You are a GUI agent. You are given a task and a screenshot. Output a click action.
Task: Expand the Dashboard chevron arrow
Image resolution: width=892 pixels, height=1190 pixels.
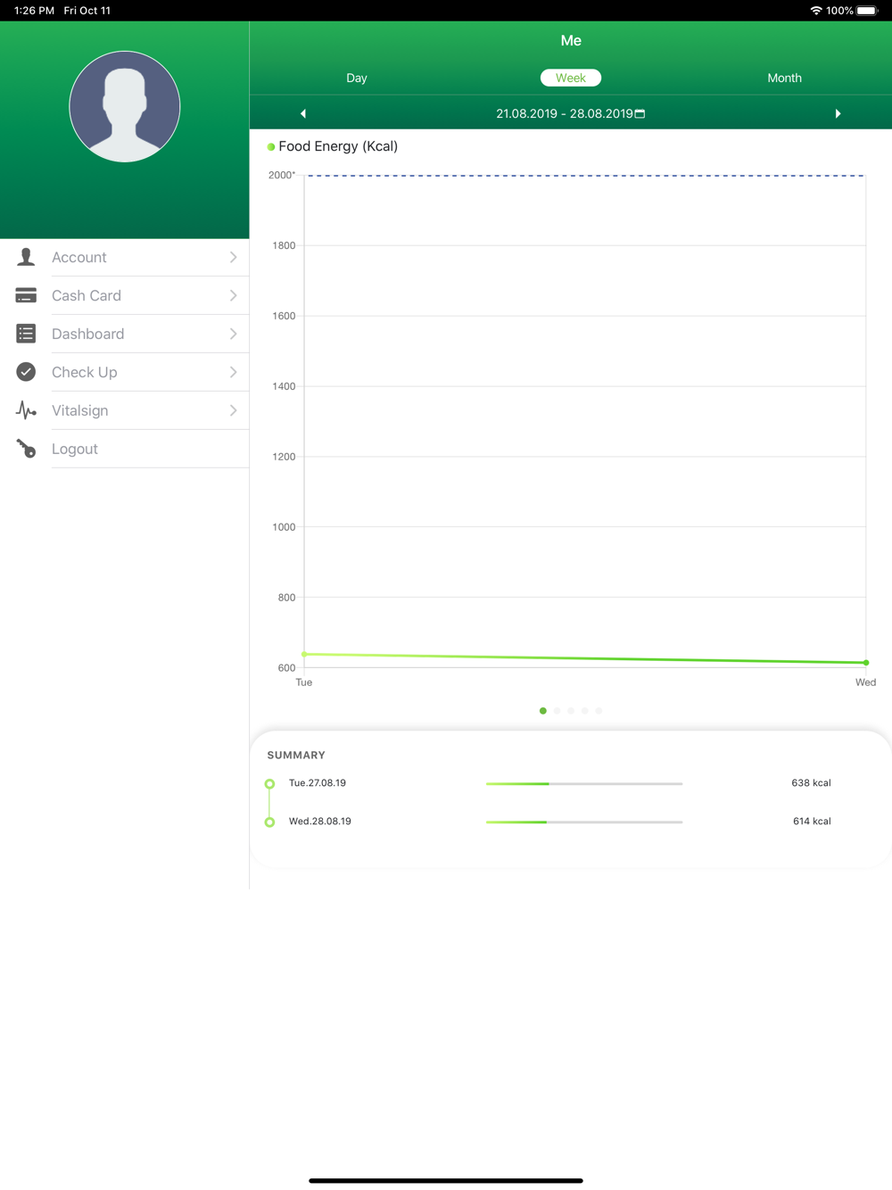pyautogui.click(x=233, y=334)
